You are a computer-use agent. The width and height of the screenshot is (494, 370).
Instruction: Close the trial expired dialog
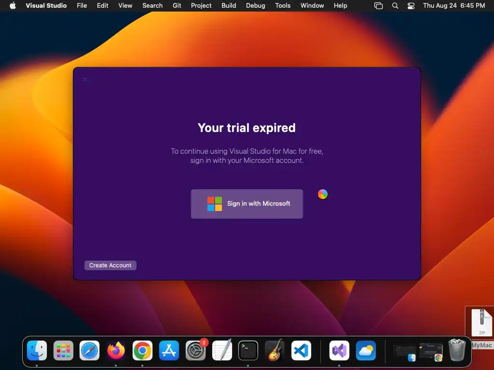click(x=85, y=79)
